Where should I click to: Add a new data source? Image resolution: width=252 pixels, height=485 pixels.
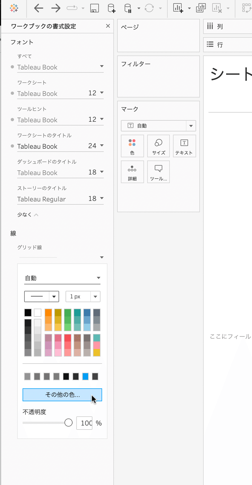(x=111, y=8)
